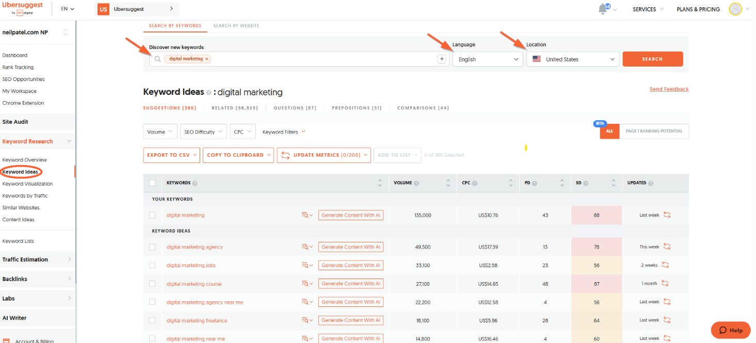The height and width of the screenshot is (343, 756).
Task: Check the box for digital marketing course
Action: click(152, 284)
